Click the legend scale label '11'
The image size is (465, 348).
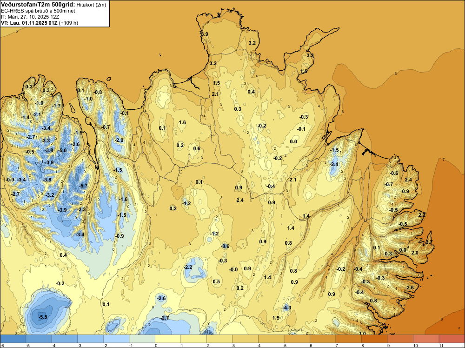441,345
